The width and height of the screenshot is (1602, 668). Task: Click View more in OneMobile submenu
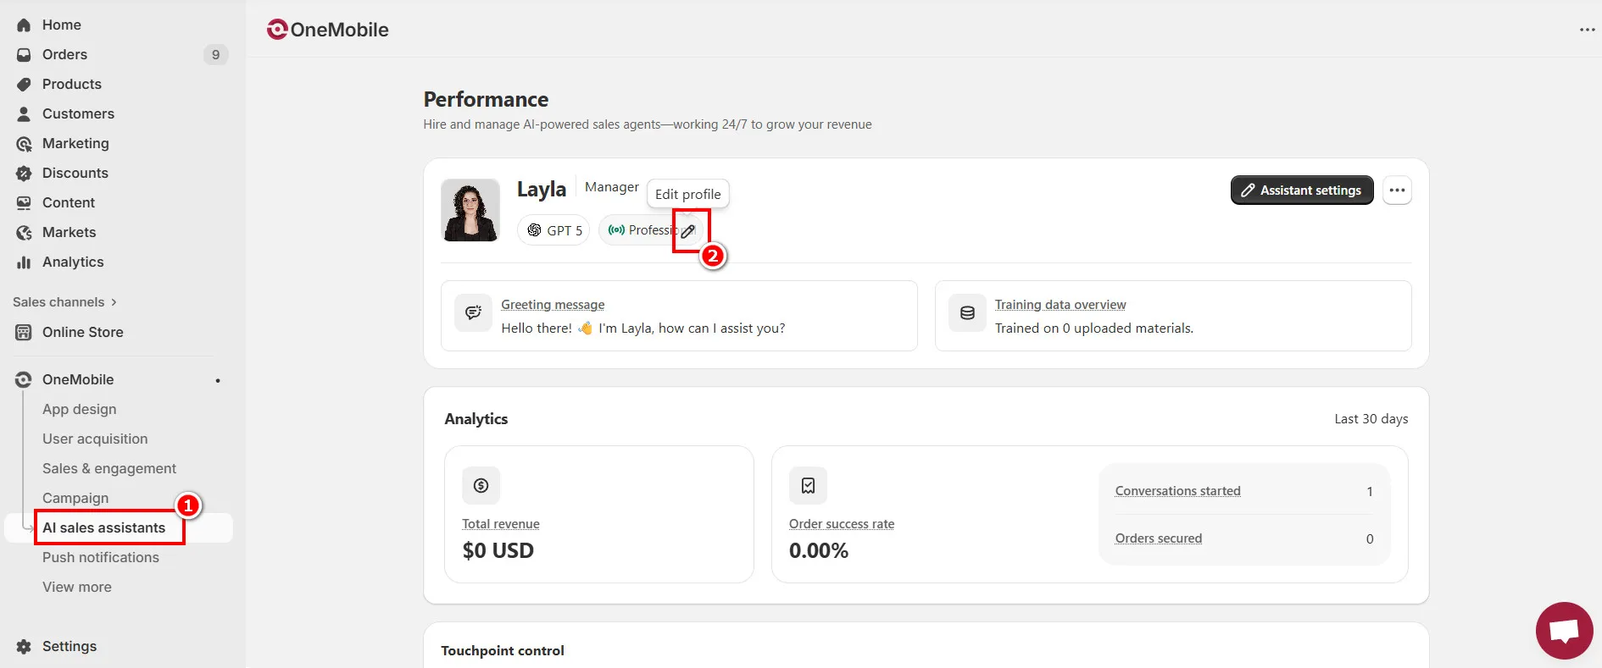(x=77, y=587)
